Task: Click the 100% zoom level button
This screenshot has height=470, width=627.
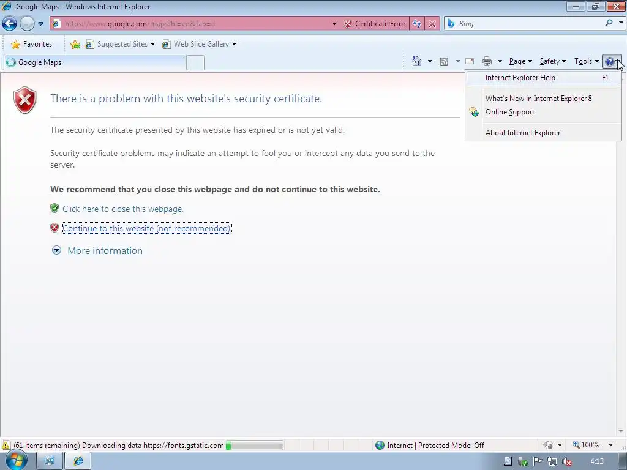Action: coord(586,445)
